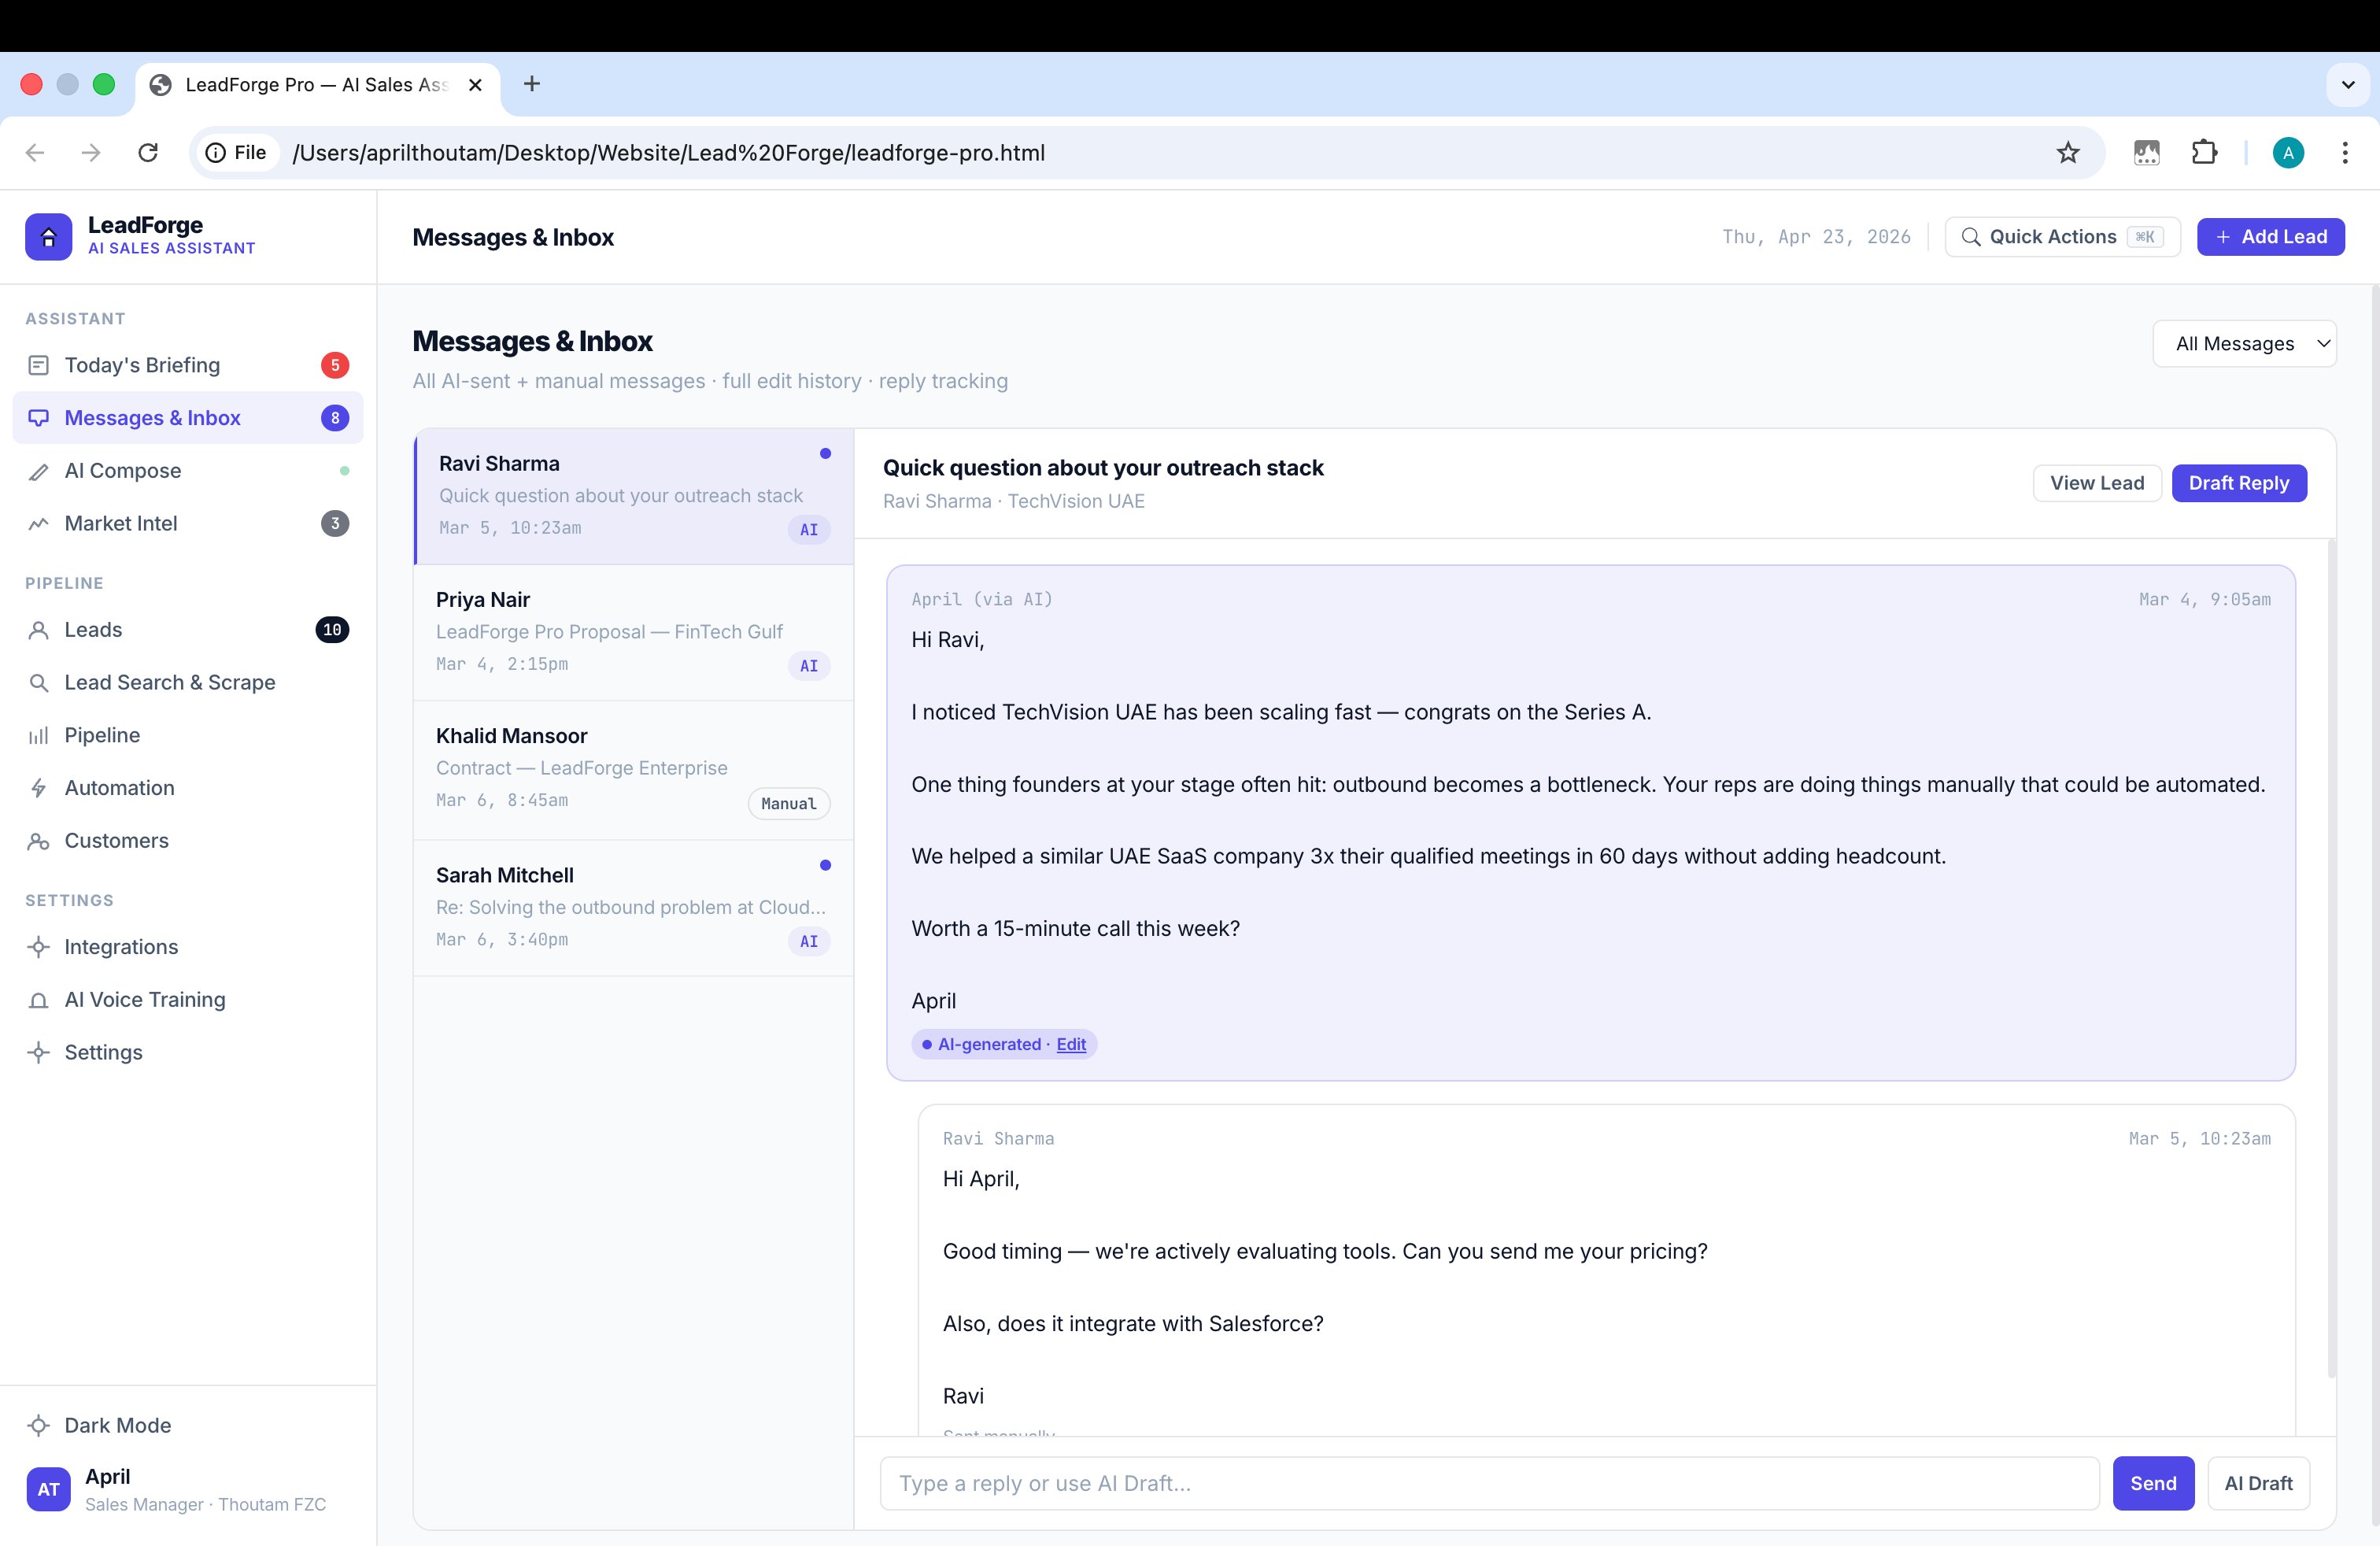Image resolution: width=2380 pixels, height=1546 pixels.
Task: Select the AI Compose pencil icon
Action: click(x=39, y=470)
